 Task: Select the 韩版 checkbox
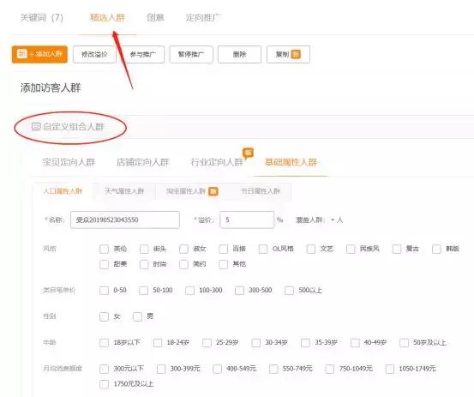pyautogui.click(x=436, y=250)
